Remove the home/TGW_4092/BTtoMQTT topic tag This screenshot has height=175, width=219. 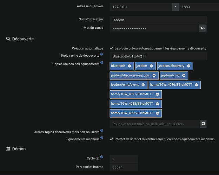tap(157, 113)
